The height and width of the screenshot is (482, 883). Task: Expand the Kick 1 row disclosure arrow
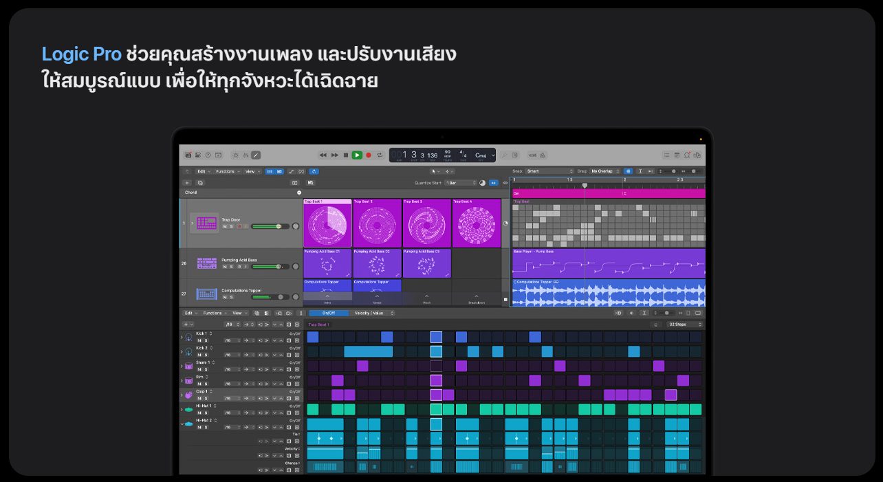pyautogui.click(x=182, y=337)
